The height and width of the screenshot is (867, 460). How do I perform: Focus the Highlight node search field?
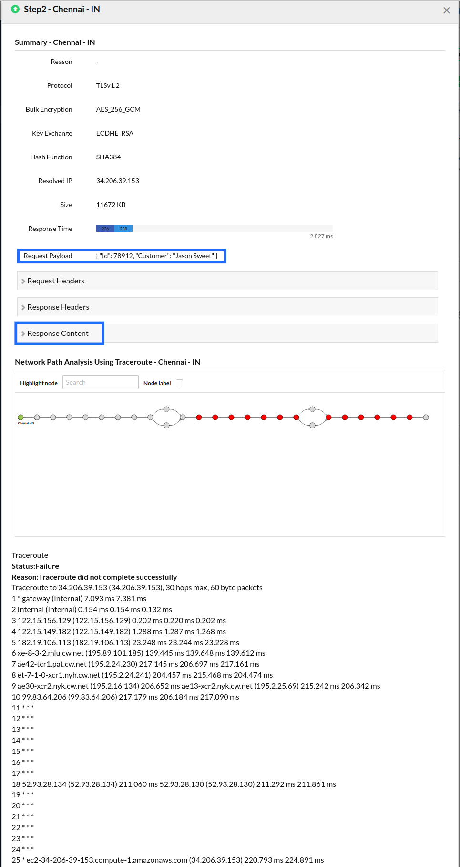tap(100, 382)
